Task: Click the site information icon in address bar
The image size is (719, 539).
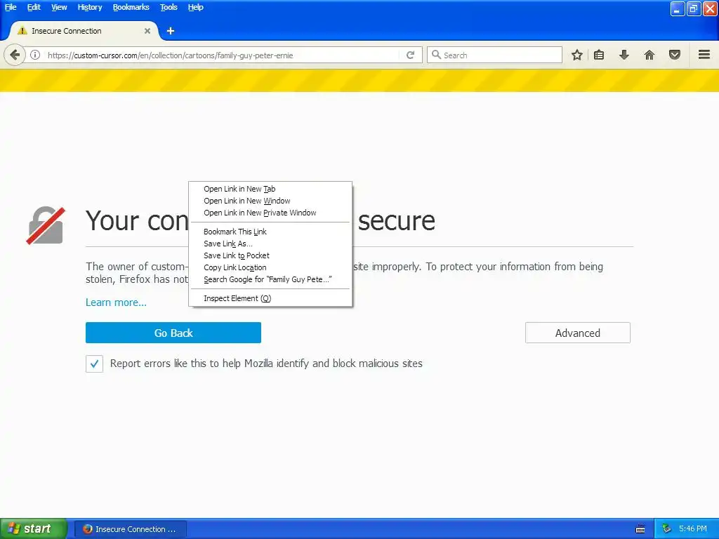Action: (x=35, y=55)
